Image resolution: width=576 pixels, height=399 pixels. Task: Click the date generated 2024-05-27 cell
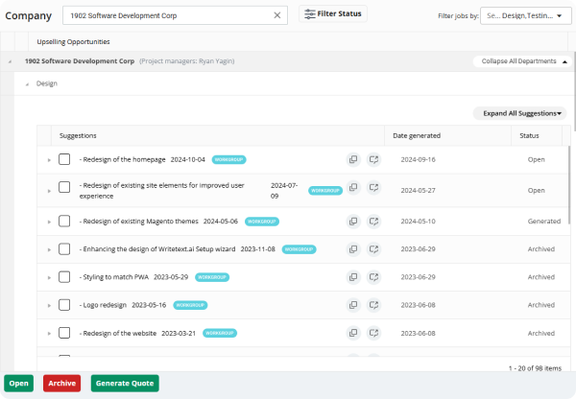click(x=418, y=191)
